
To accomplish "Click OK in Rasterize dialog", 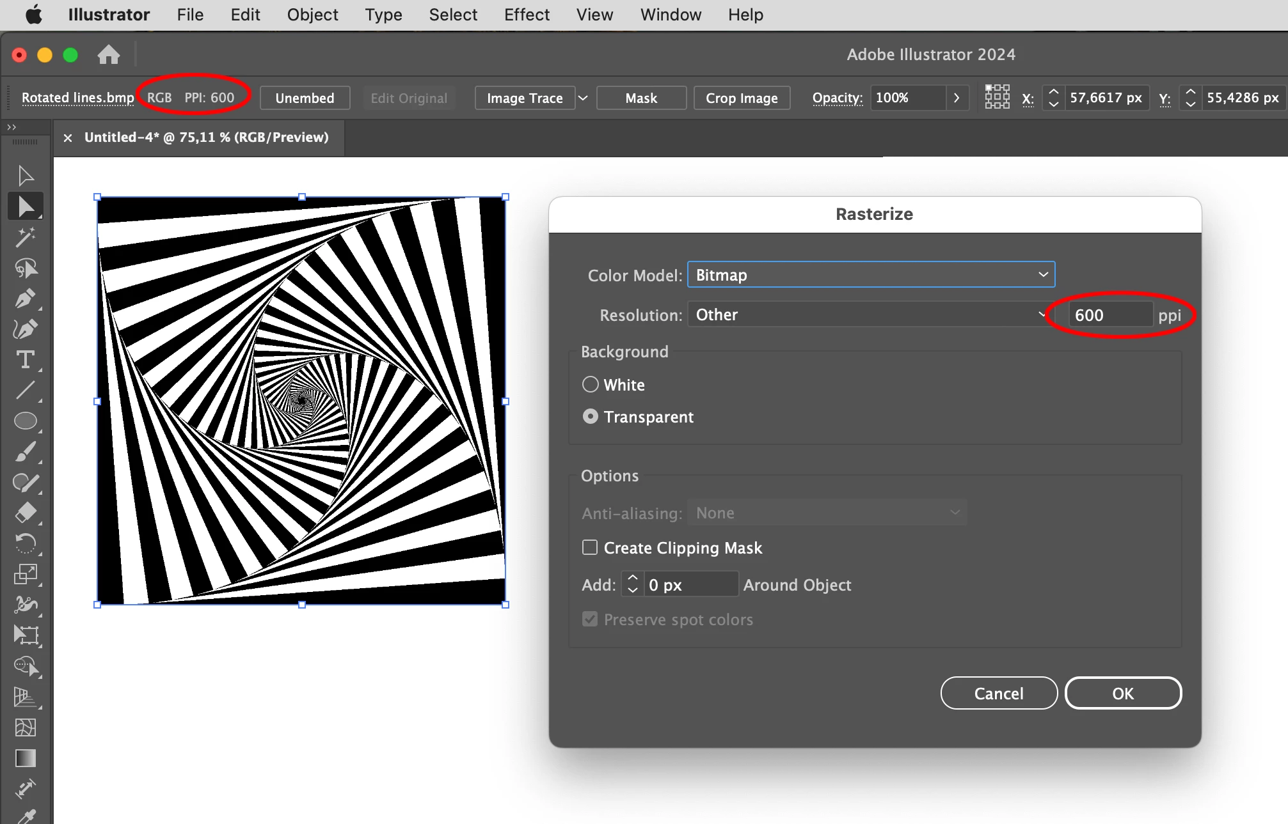I will pyautogui.click(x=1122, y=693).
